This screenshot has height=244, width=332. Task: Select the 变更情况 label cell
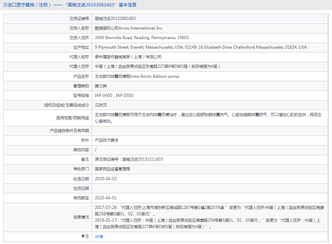(48, 217)
